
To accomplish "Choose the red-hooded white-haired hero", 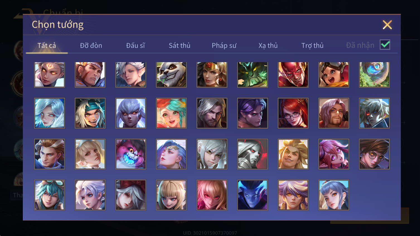I will [131, 195].
